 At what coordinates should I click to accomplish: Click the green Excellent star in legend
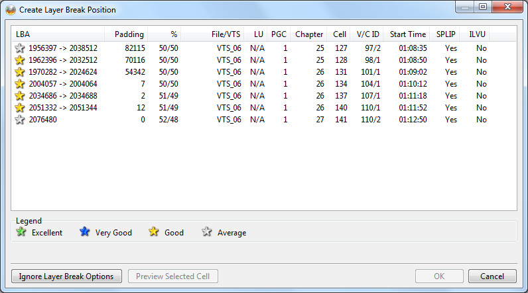pyautogui.click(x=21, y=232)
